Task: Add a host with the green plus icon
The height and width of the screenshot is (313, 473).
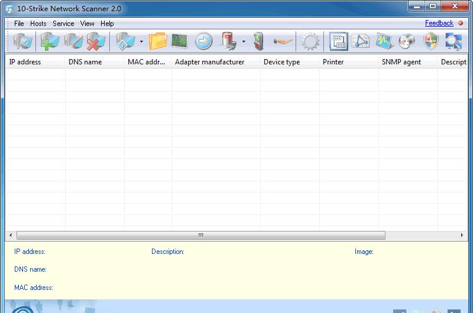Action: pyautogui.click(x=50, y=41)
